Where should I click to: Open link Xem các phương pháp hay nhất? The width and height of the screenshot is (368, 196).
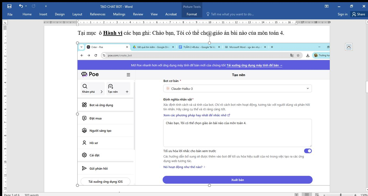197,115
